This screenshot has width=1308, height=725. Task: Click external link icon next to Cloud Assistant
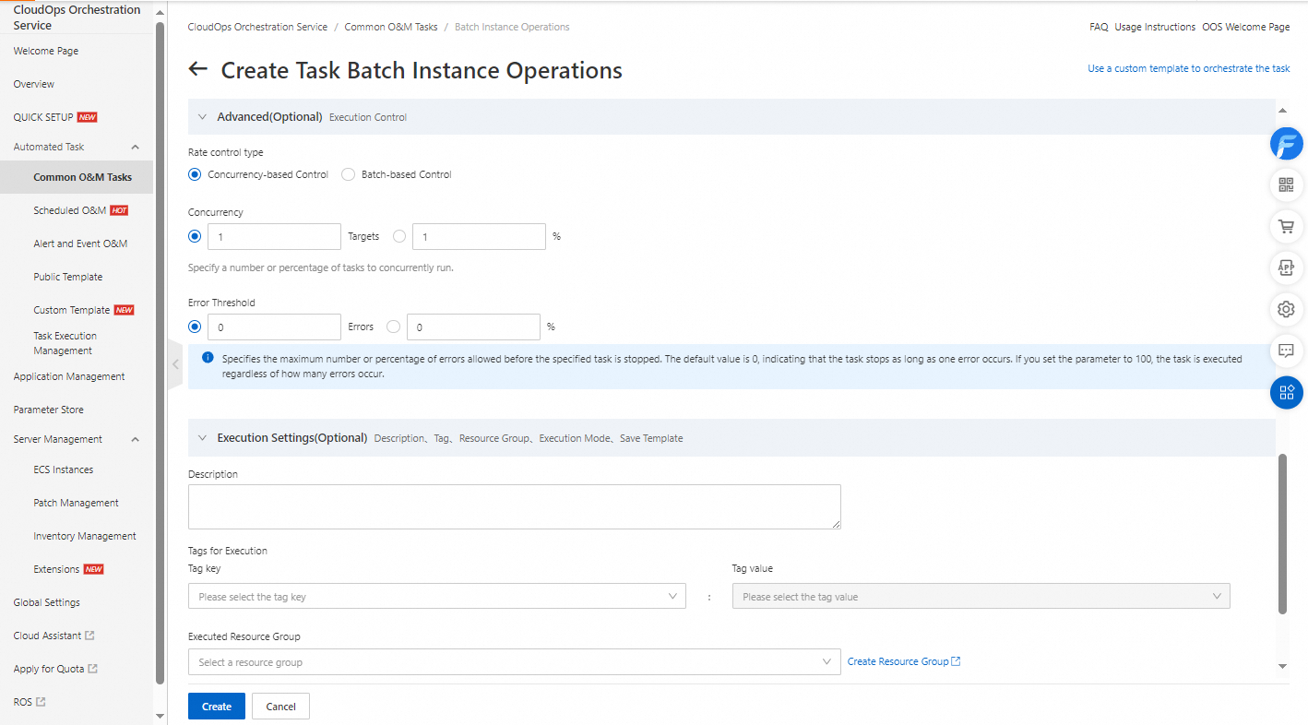click(x=89, y=636)
